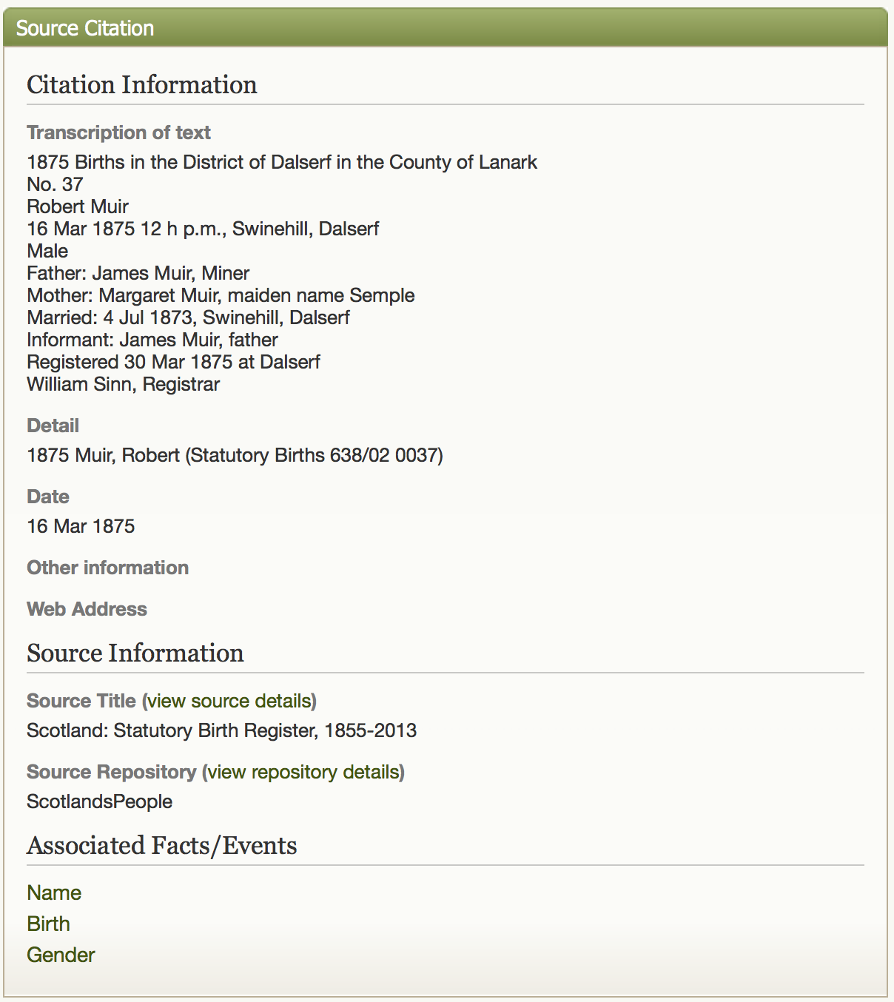
Task: Click the Web Address label
Action: click(87, 609)
